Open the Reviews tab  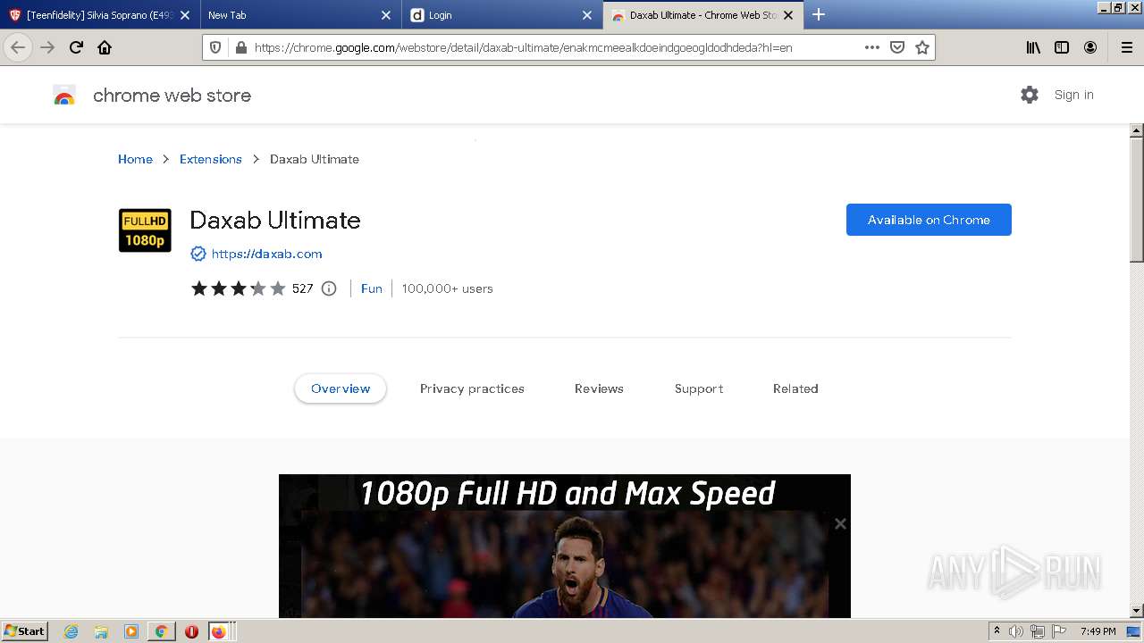(599, 388)
